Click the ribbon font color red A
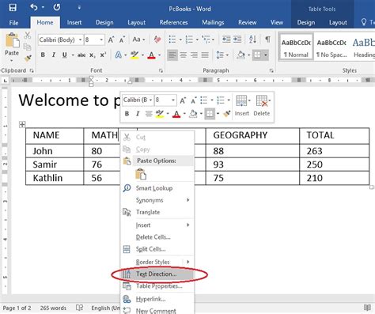This screenshot has width=375, height=314. pyautogui.click(x=151, y=55)
